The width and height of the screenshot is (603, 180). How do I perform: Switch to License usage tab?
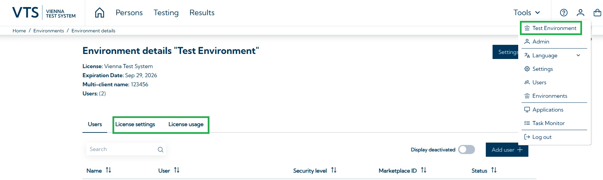tap(186, 124)
